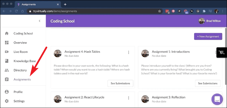Open Overview dashboard icon in sidebar
Screen dimensions: 227x108
point(7,42)
